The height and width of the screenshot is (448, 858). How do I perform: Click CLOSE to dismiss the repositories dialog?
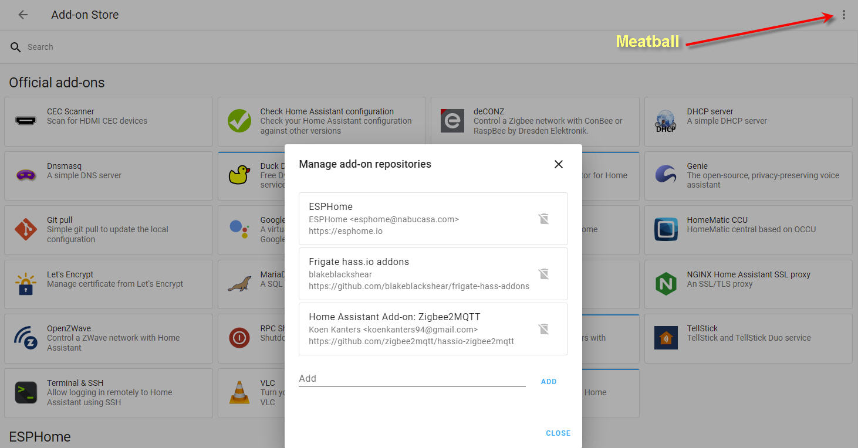tap(558, 433)
